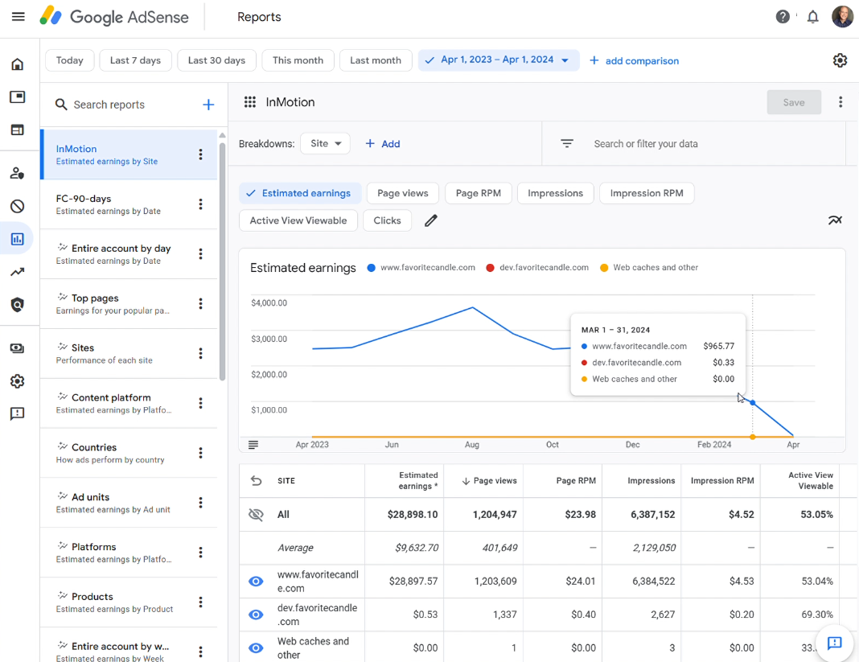This screenshot has height=662, width=859.
Task: Create new report with plus icon
Action: (208, 105)
